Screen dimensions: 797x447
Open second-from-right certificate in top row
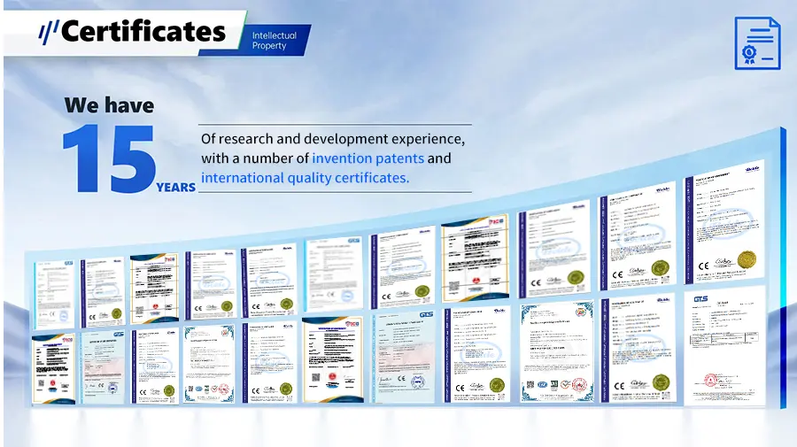pos(637,233)
